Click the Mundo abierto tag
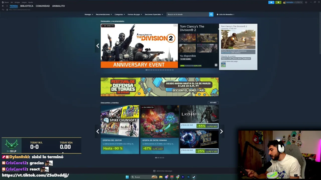Viewport: 321px width, 180px height. coord(237,58)
